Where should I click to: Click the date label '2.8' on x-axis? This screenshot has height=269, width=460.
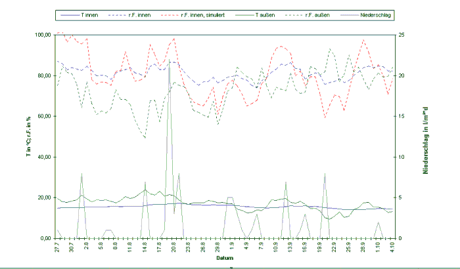pyautogui.click(x=87, y=247)
